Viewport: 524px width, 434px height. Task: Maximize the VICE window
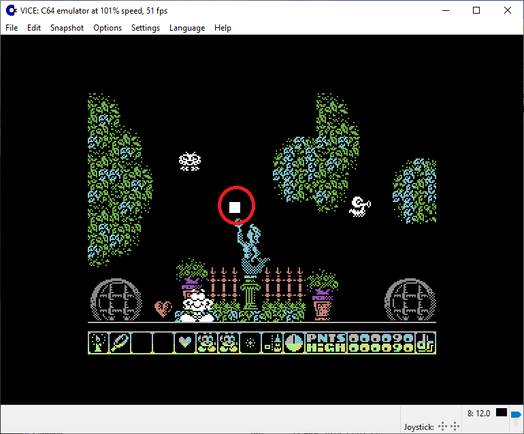(x=476, y=10)
